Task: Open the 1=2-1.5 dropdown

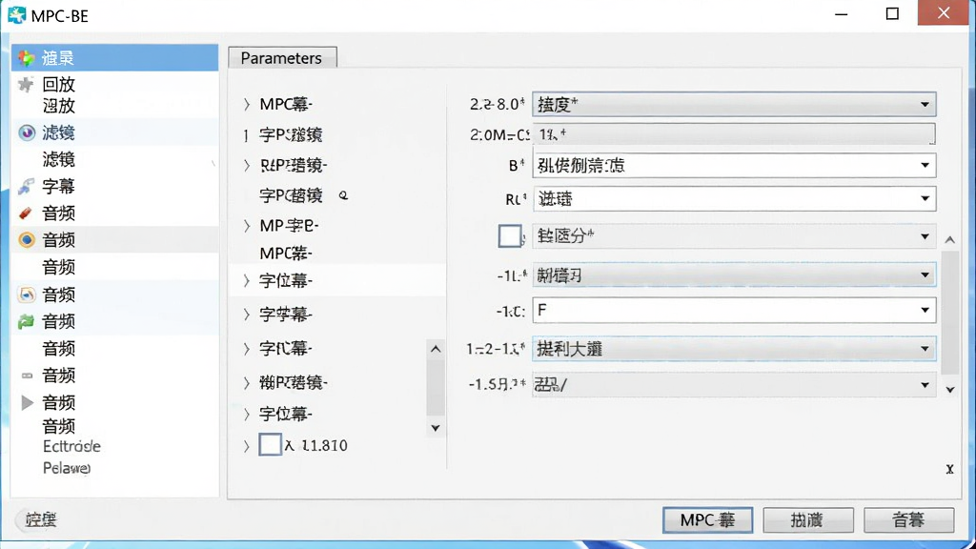Action: pos(734,349)
